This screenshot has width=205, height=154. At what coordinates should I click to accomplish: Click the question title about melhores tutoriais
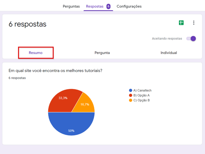pyautogui.click(x=55, y=71)
